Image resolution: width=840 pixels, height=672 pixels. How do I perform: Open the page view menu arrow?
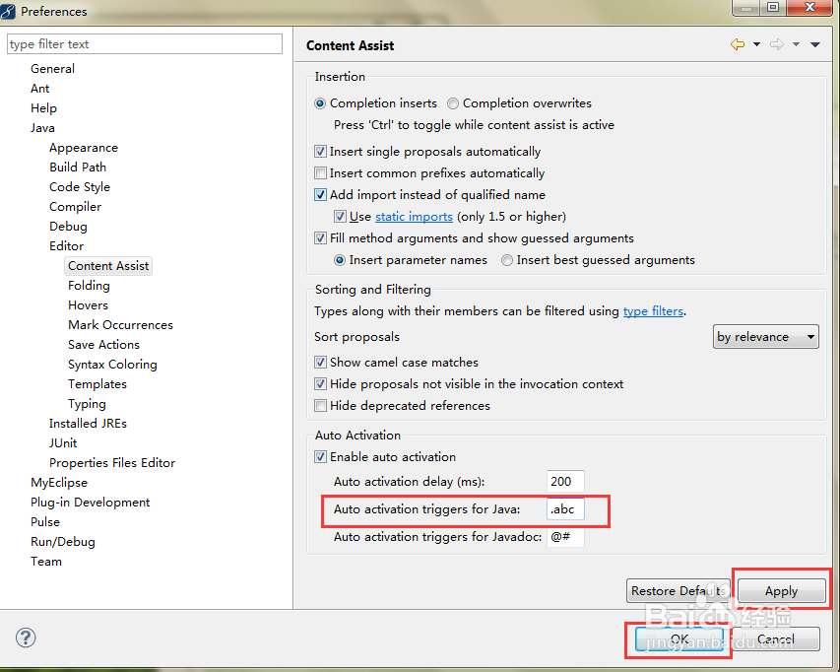(814, 44)
